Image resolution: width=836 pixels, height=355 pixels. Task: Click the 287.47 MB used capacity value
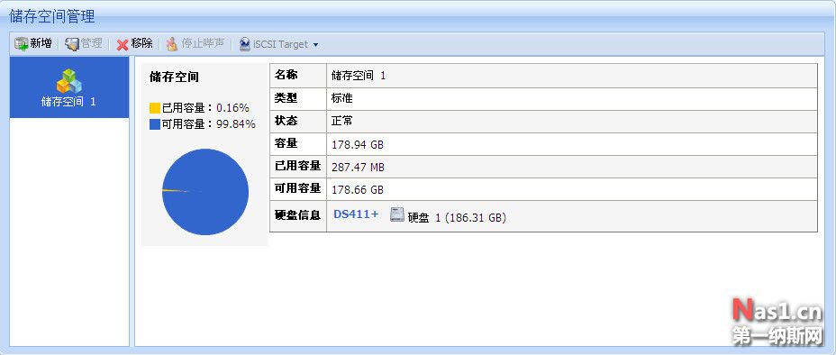click(x=358, y=168)
